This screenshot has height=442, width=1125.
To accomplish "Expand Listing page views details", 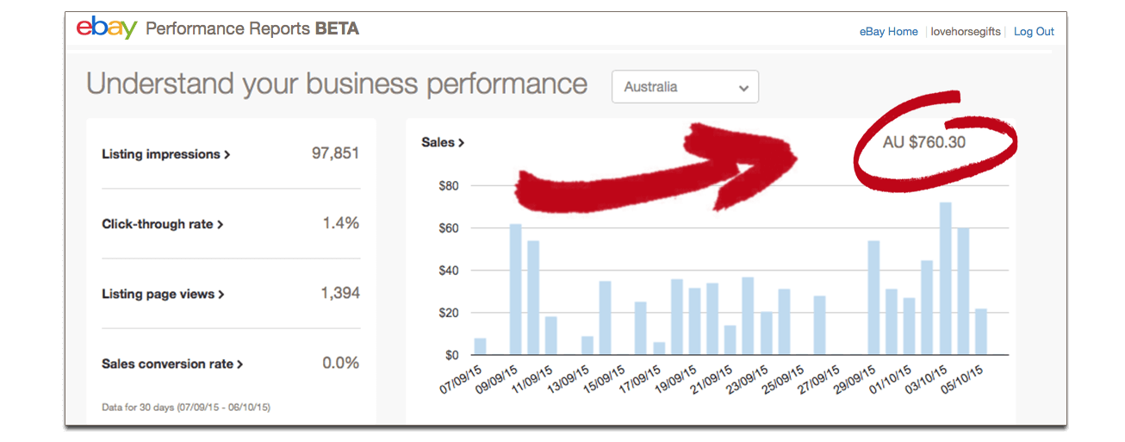I will (x=163, y=294).
